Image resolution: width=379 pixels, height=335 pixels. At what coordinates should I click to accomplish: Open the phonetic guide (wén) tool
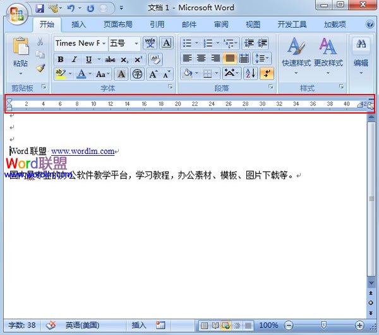[150, 43]
